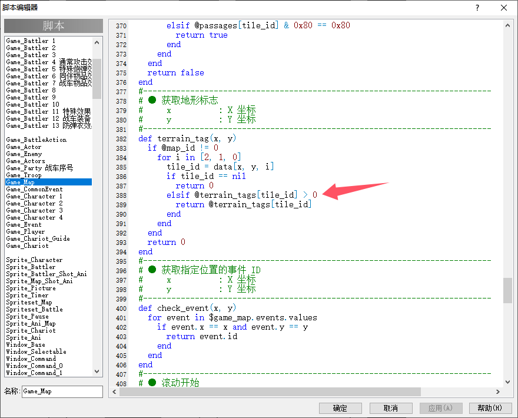This screenshot has height=418, width=518.
Task: Select Game_Chariot script
Action: 27,246
